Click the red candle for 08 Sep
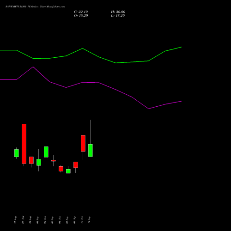 pos(76,165)
